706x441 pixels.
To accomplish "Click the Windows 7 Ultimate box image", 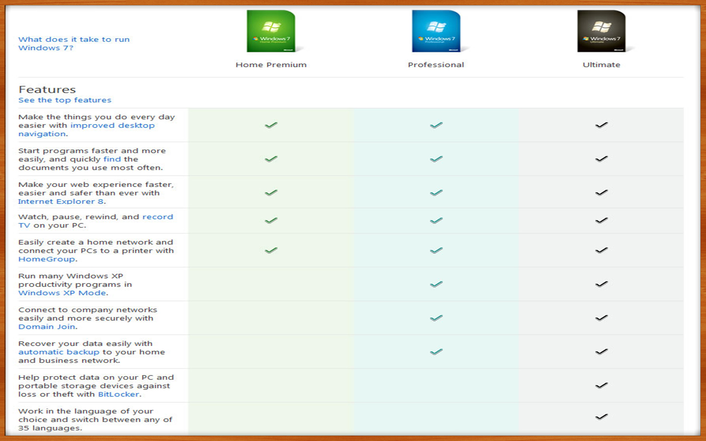I will [x=602, y=31].
